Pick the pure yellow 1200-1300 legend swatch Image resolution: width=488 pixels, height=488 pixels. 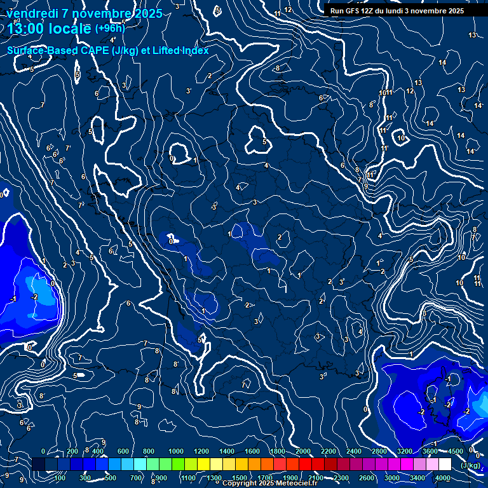[203, 464]
